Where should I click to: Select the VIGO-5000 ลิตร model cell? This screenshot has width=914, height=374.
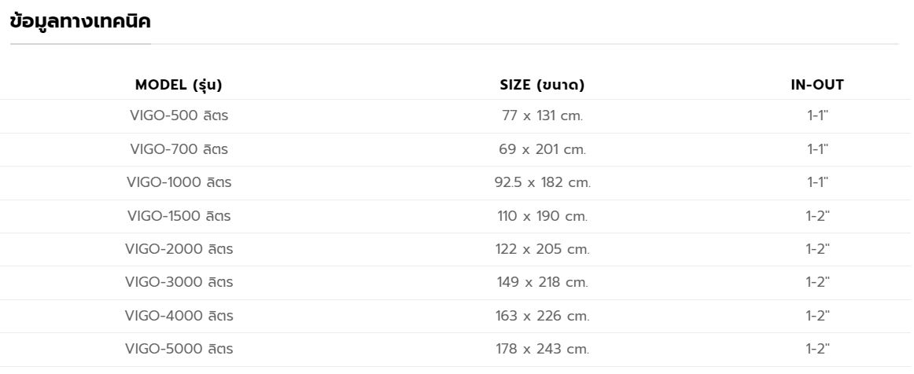coord(179,349)
